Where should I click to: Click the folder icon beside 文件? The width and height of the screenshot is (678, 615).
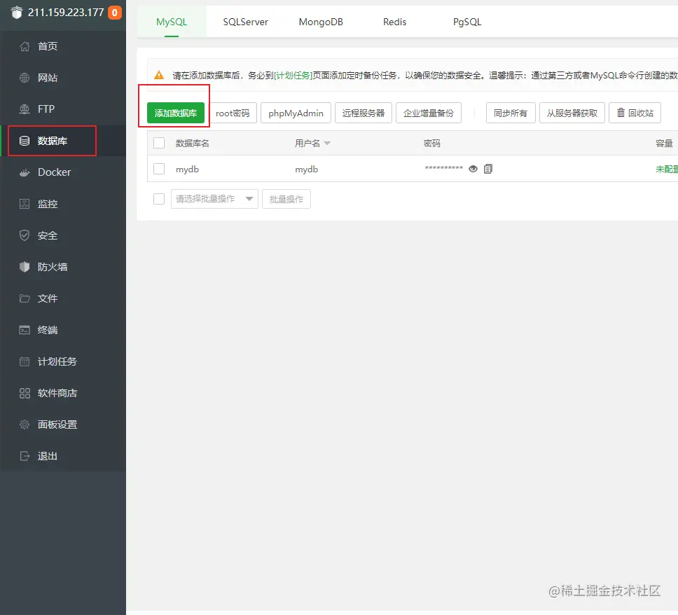[25, 298]
